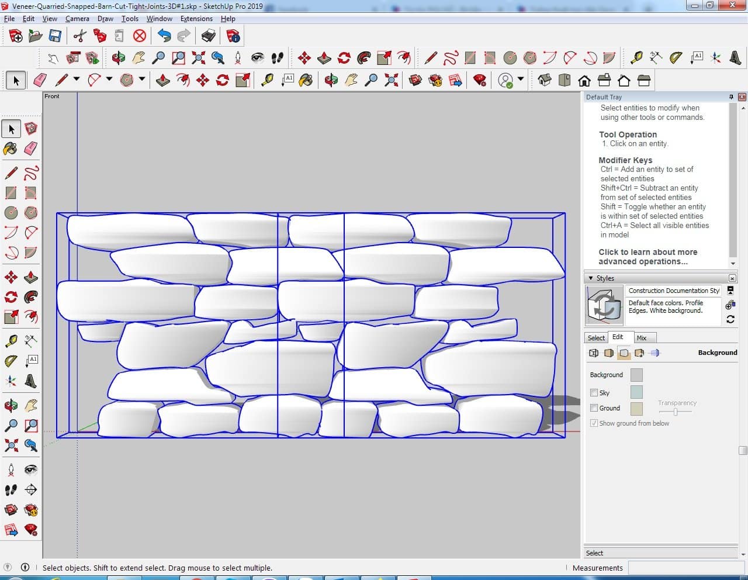Viewport: 748px width, 580px height.
Task: Click the Print icon in toolbar
Action: click(209, 36)
